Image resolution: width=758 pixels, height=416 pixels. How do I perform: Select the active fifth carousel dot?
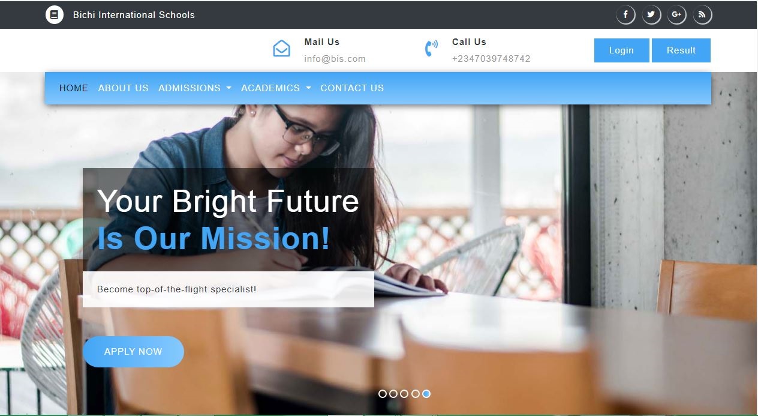point(426,394)
